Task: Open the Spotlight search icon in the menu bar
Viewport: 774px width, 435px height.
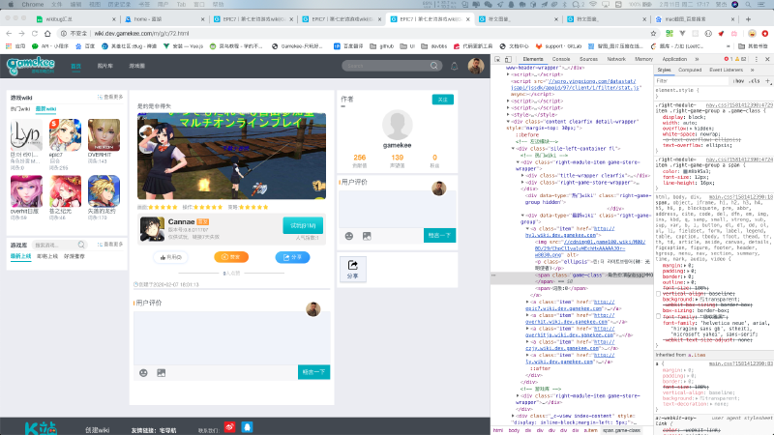Action: click(x=748, y=5)
